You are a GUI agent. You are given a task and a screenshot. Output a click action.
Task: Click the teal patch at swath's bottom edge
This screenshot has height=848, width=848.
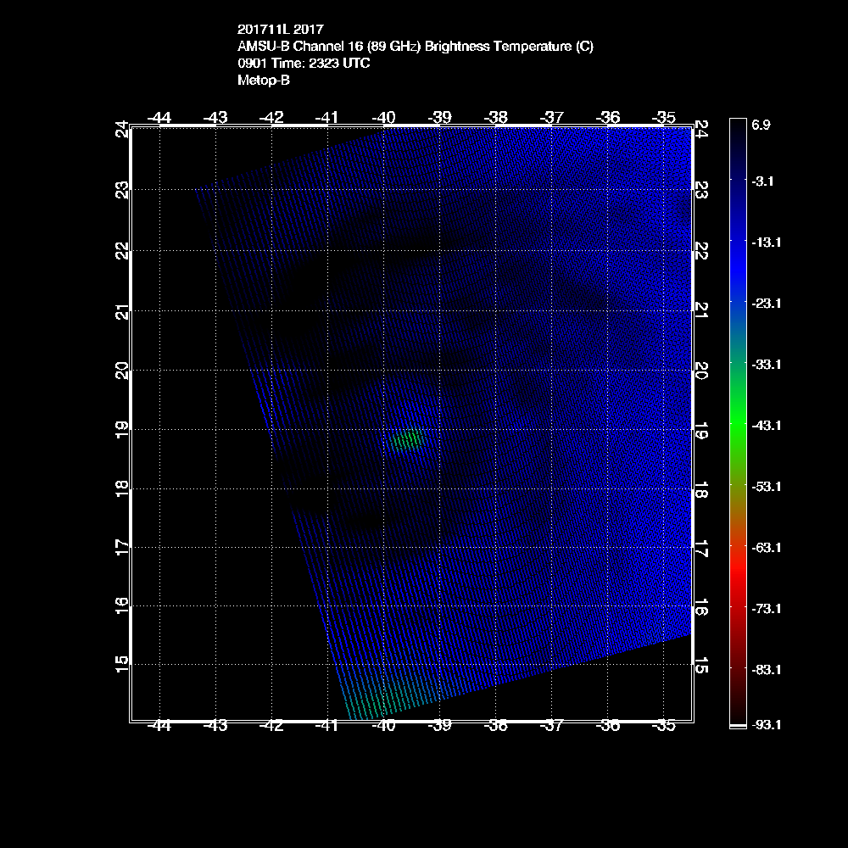coord(366,704)
